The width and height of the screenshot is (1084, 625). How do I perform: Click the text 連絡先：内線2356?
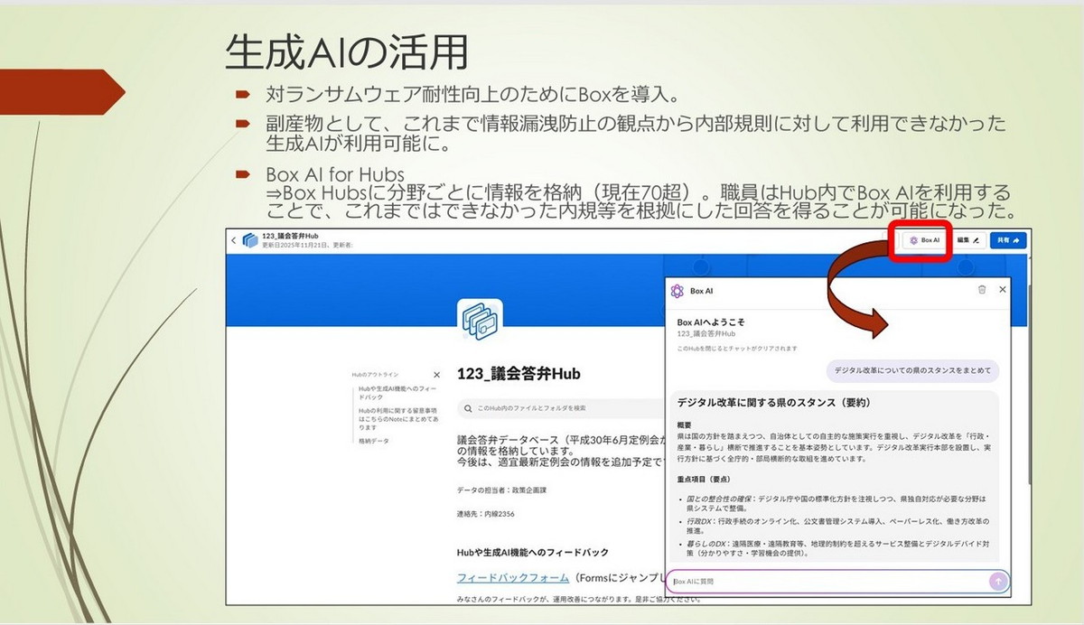pyautogui.click(x=488, y=514)
